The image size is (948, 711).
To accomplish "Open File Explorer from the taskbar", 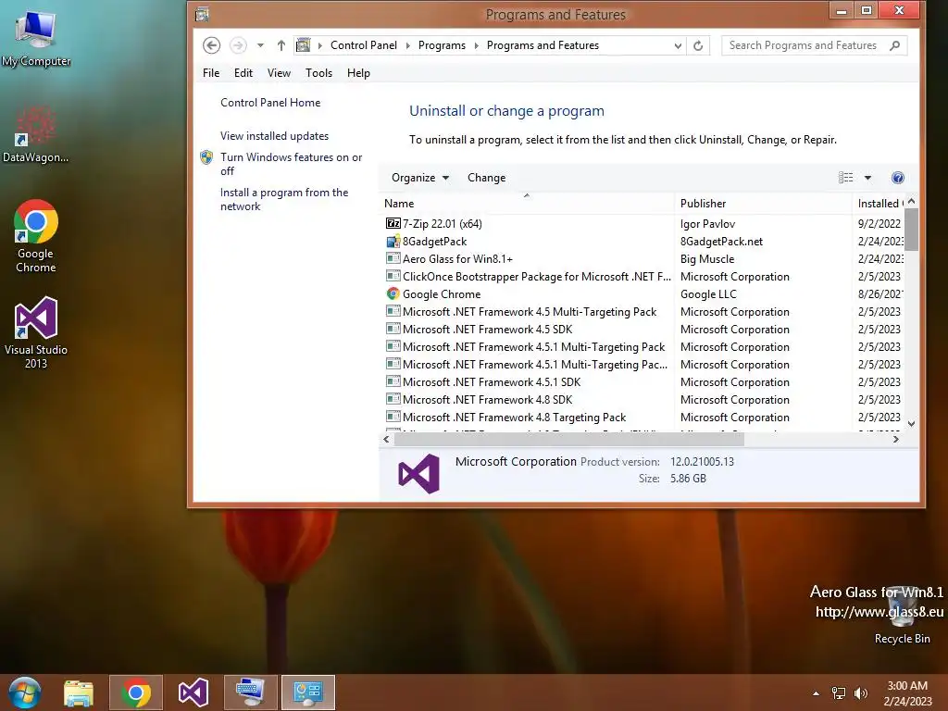I will pos(79,692).
